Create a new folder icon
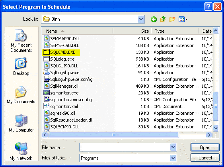 [x=172, y=19]
